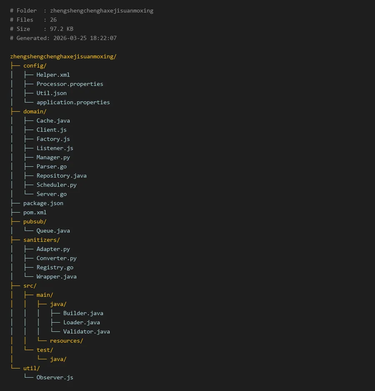Select Queue.java under pubsub

(x=53, y=231)
